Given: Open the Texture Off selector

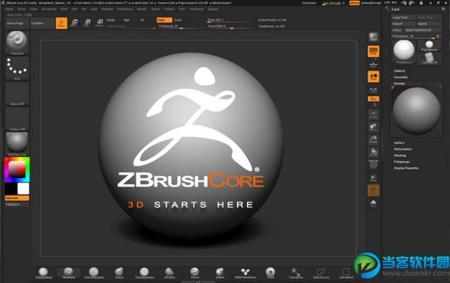Looking at the screenshot, I should pos(17,119).
